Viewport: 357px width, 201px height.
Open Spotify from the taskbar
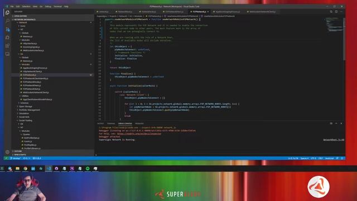click(88, 169)
